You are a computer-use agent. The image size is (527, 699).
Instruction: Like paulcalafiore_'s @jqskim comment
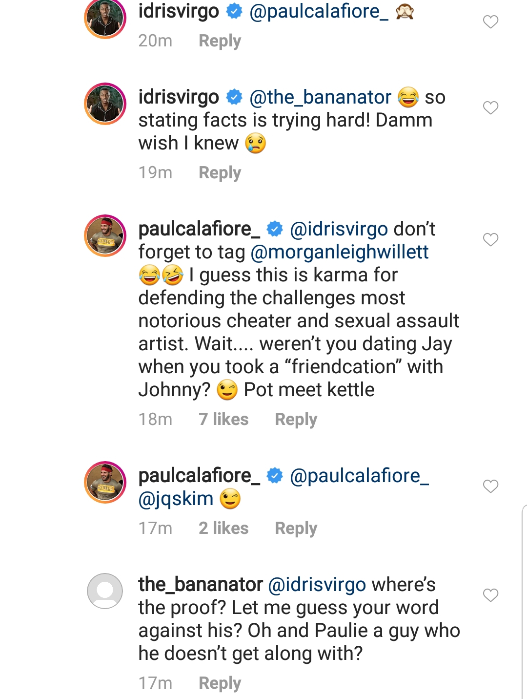(x=490, y=486)
